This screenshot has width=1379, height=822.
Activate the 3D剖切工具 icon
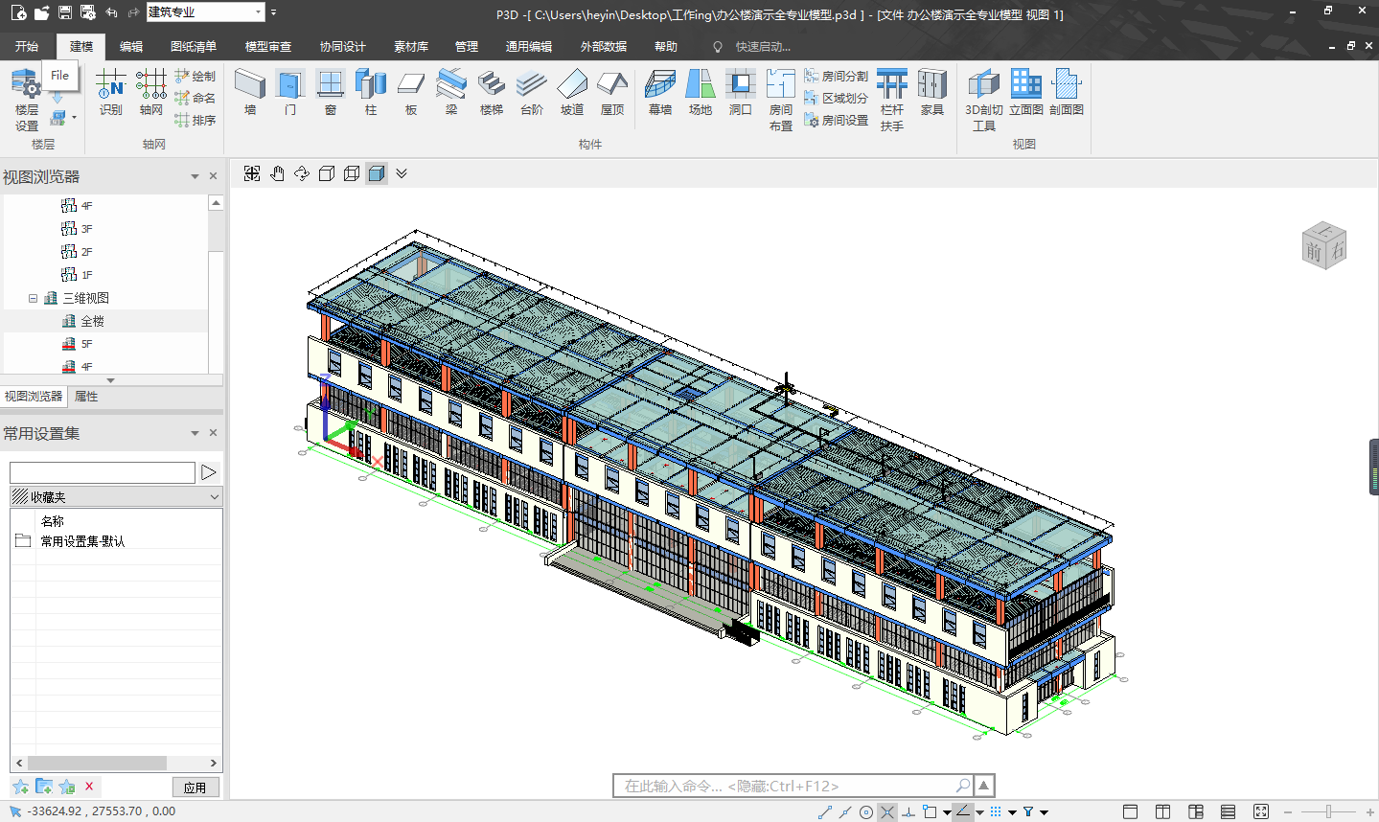(x=983, y=99)
